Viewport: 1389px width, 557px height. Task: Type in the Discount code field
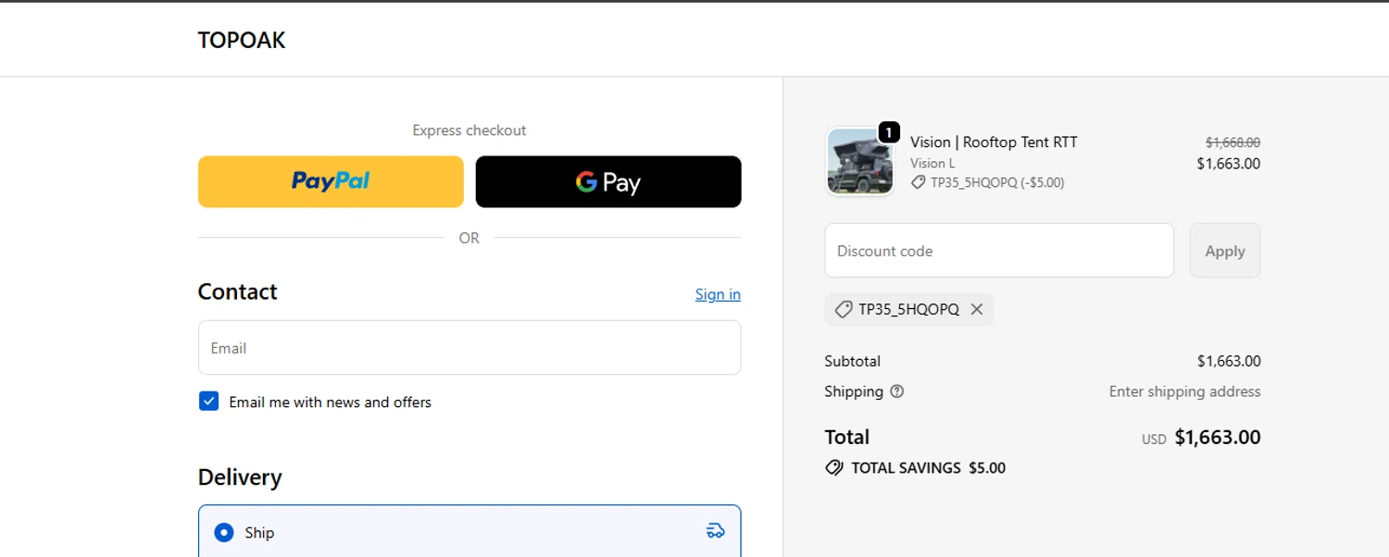(x=999, y=251)
